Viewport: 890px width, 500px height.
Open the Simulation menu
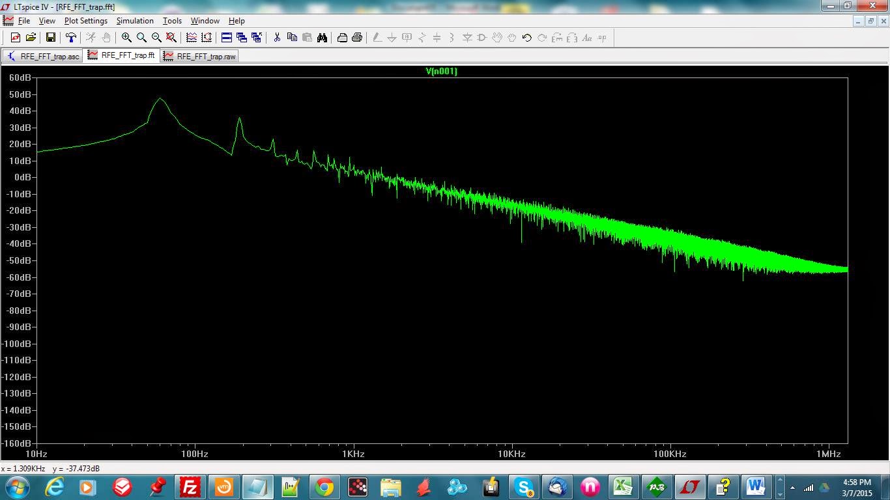[135, 21]
